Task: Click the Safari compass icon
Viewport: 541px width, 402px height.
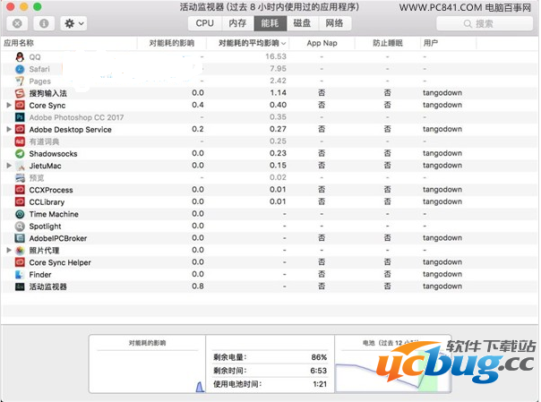Action: pos(20,69)
